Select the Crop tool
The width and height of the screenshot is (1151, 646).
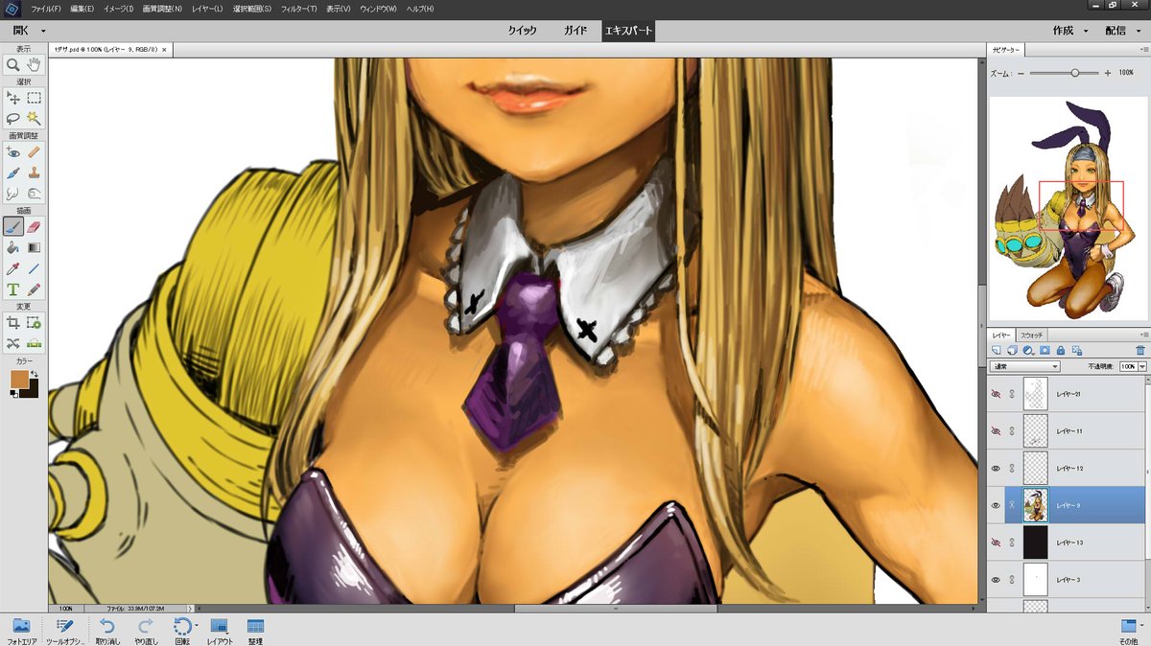pyautogui.click(x=13, y=323)
